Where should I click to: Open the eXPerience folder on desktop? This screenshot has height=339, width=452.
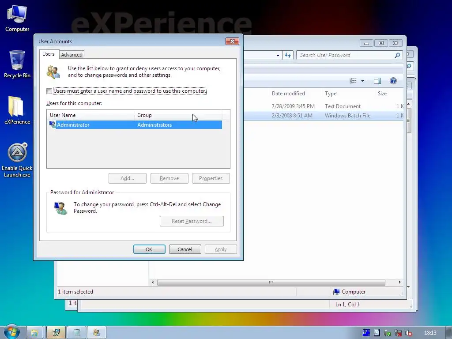(17, 110)
